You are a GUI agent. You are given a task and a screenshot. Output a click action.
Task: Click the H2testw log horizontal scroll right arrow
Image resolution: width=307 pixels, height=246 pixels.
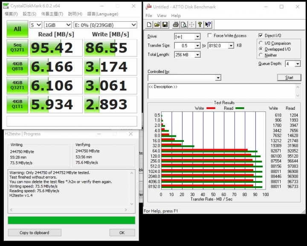click(126, 210)
